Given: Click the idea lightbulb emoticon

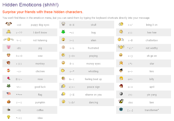Looking at the screenshot, I should [x=8, y=117].
